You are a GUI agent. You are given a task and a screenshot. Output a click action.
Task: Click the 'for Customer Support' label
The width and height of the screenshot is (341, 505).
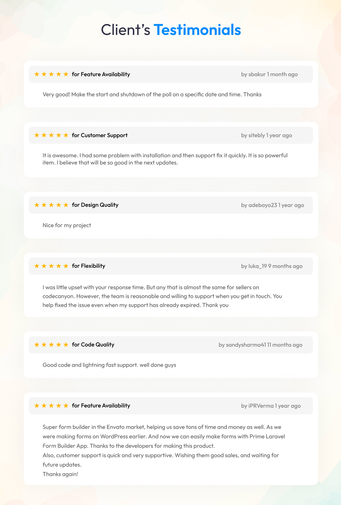[100, 135]
